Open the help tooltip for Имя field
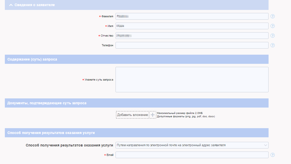The image size is (291, 164). [x=272, y=26]
